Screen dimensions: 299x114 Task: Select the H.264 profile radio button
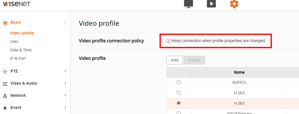click(x=178, y=93)
